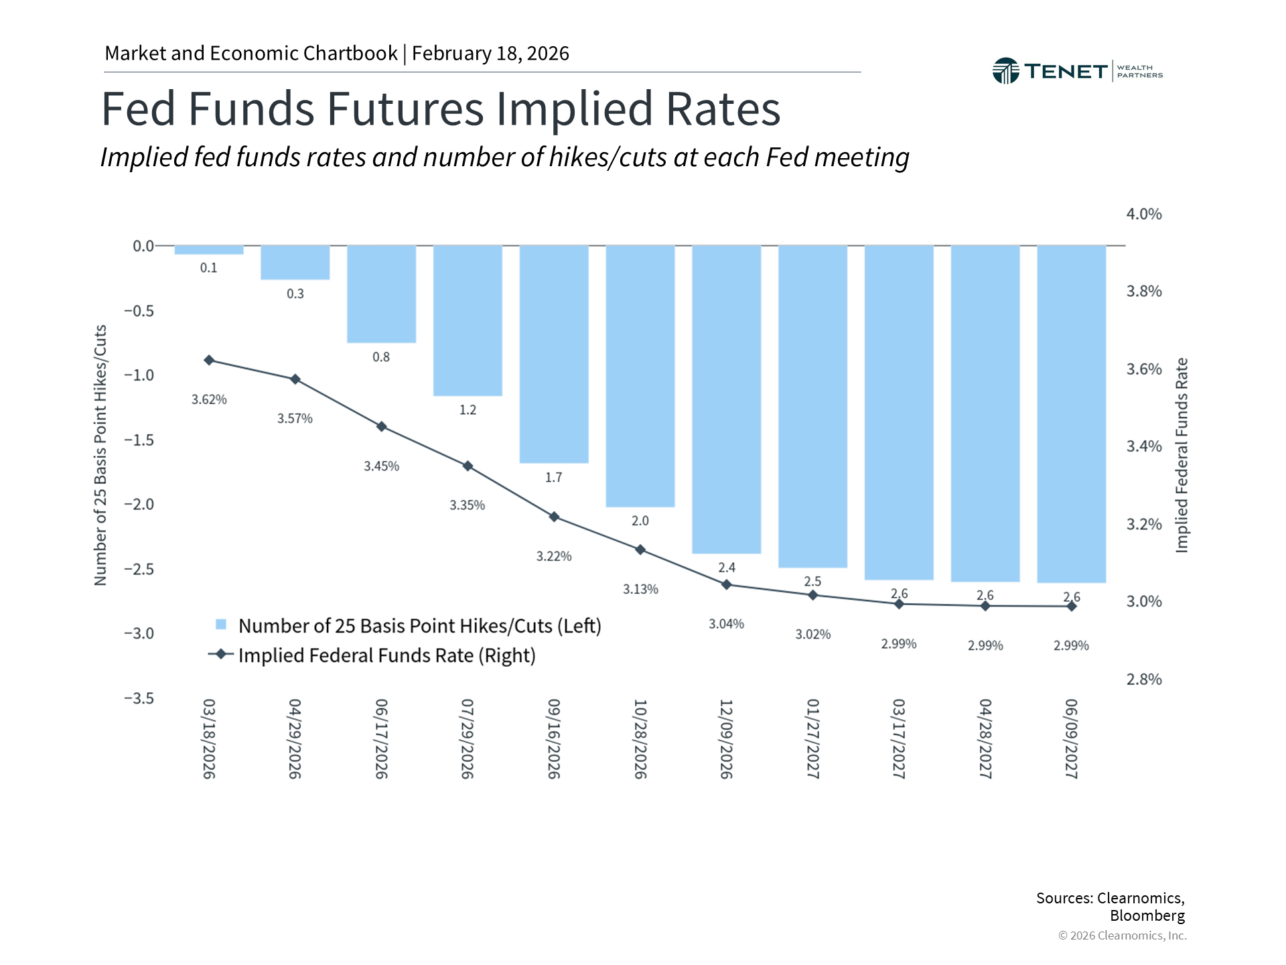This screenshot has height=965, width=1286.
Task: Select the line marker above the 3.22% label
Action: click(554, 517)
